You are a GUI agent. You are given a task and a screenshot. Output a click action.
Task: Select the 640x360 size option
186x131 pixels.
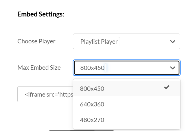127,104
